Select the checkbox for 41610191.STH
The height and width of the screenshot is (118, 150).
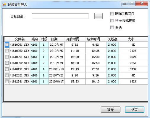[7, 69]
